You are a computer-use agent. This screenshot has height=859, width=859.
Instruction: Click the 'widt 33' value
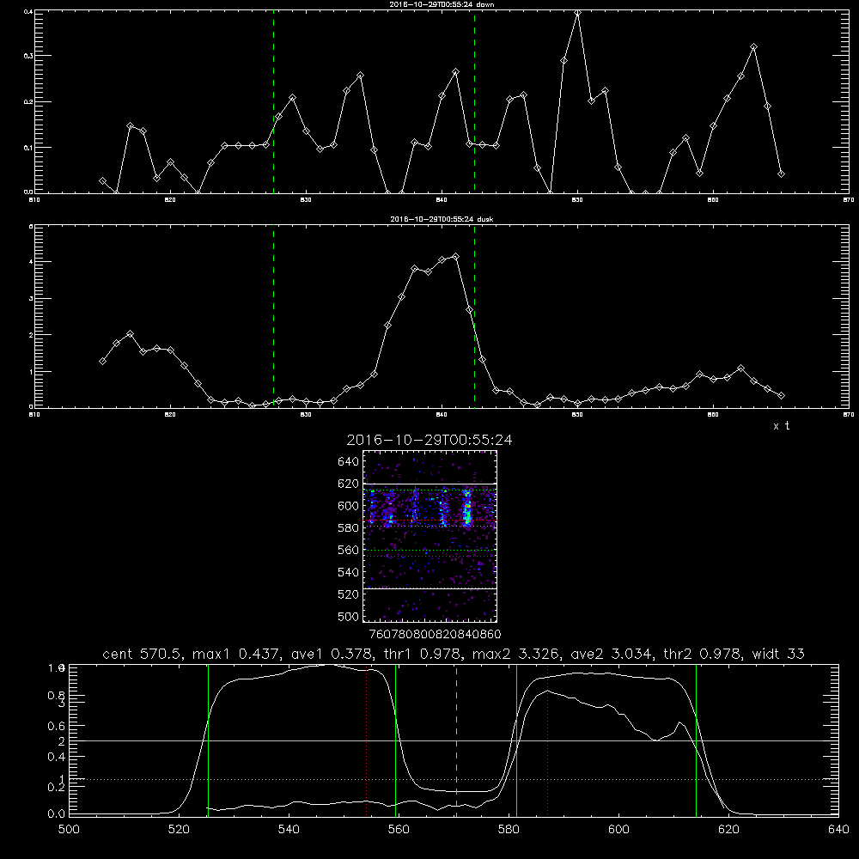tap(778, 654)
